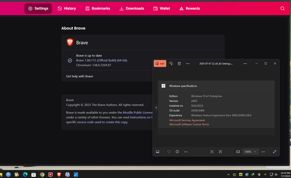Open the zoom level 100% dropdown
The width and height of the screenshot is (291, 178).
coord(251,152)
